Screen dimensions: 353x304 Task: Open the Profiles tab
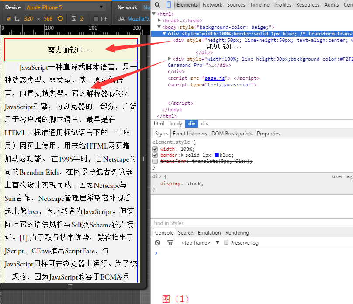283,5
